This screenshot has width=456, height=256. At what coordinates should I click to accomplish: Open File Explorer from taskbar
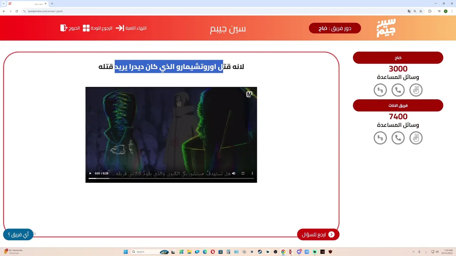point(189,252)
